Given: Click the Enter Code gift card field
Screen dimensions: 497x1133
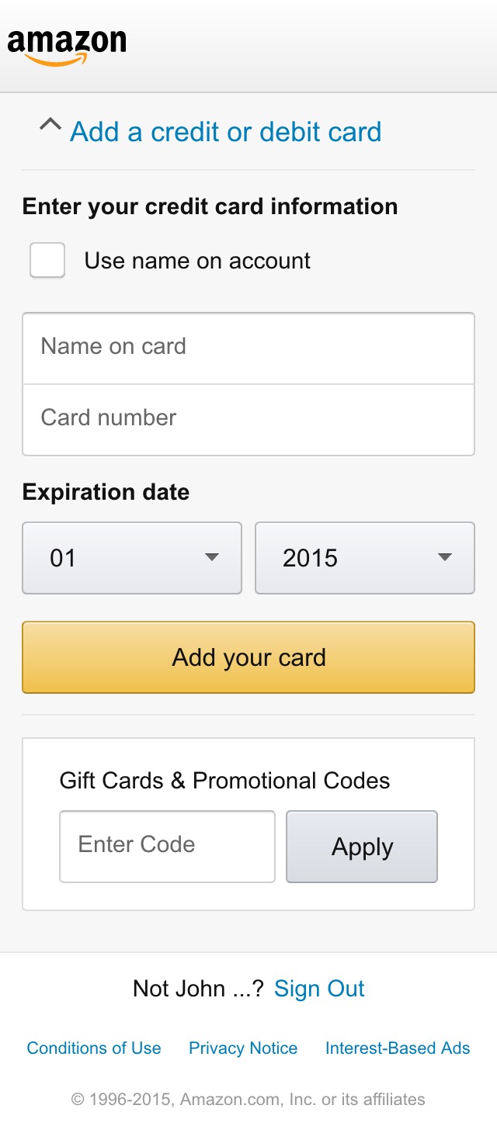Looking at the screenshot, I should (x=166, y=847).
